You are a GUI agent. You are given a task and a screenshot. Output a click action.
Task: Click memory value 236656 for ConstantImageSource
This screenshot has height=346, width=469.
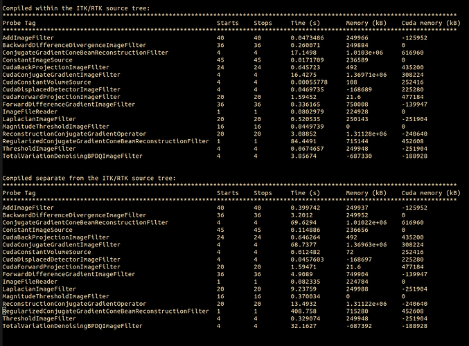(357, 230)
